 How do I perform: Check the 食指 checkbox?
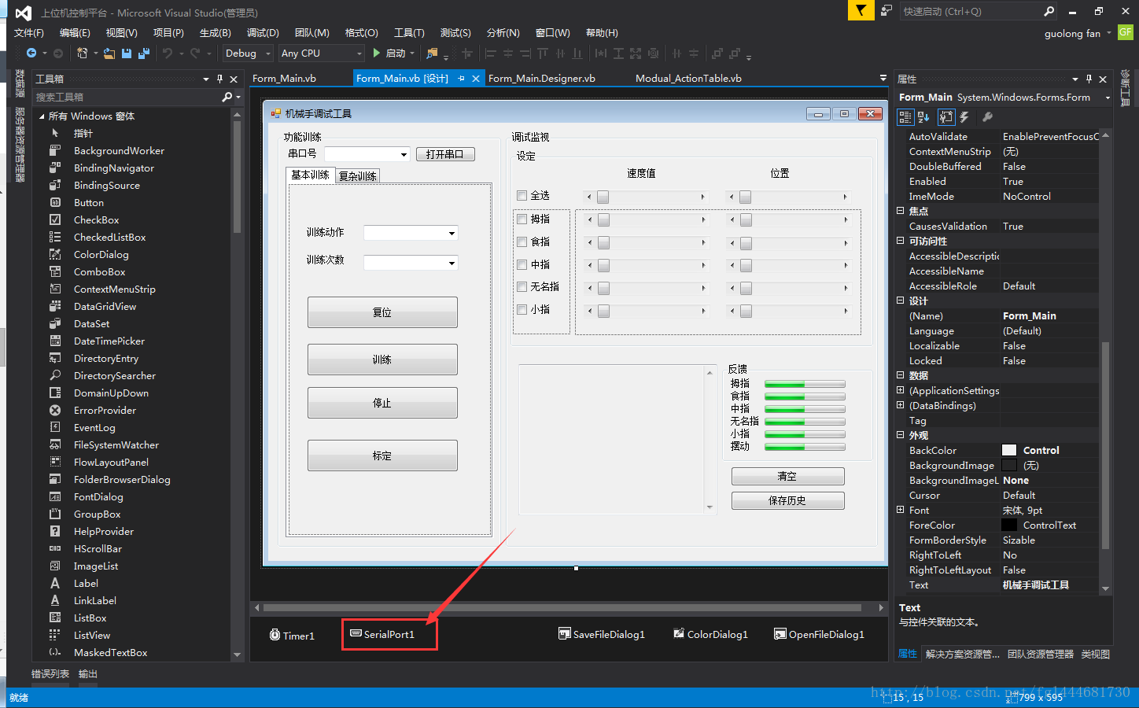[522, 242]
